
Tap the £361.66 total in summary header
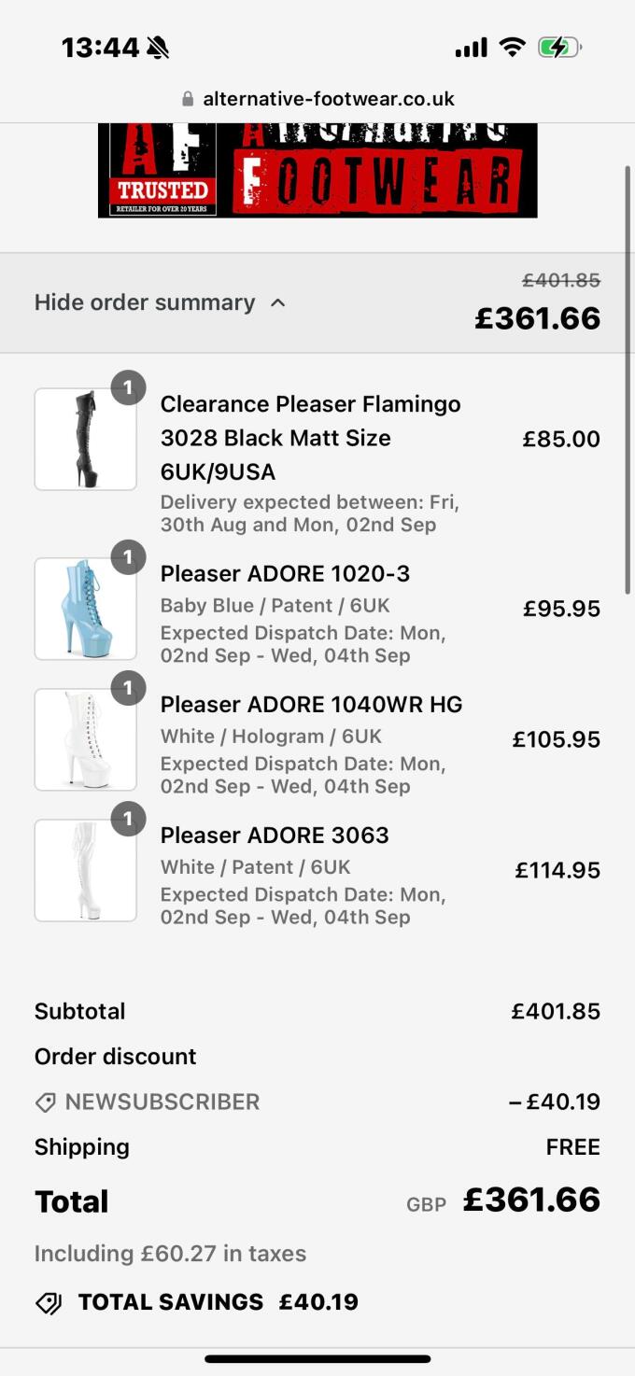click(537, 318)
